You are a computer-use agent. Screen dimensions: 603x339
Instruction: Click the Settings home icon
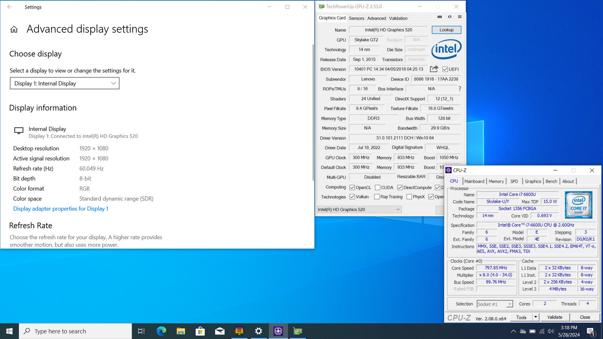coord(14,29)
